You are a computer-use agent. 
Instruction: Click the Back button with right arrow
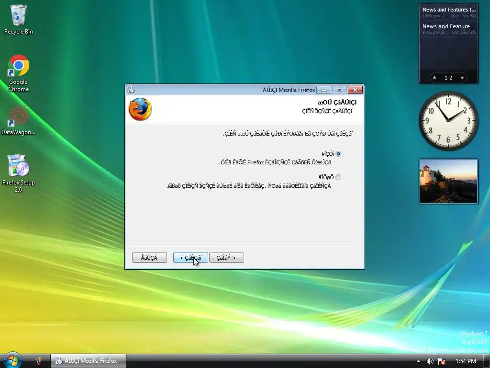(x=226, y=257)
